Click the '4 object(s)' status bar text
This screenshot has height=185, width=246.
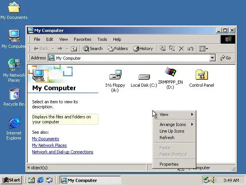(37, 168)
